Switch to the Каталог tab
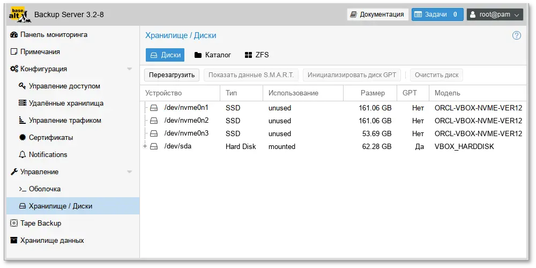 213,55
